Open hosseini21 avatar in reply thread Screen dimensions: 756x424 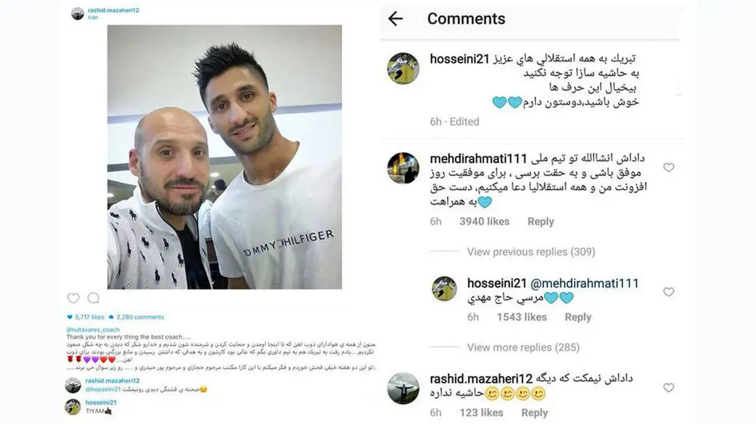pos(444,288)
